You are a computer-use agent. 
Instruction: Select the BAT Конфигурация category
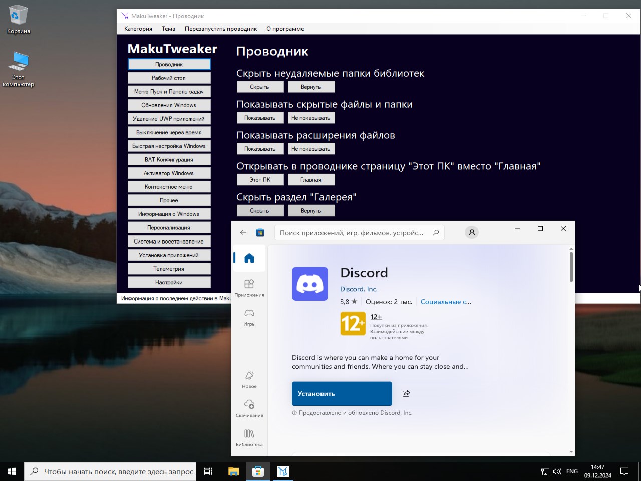click(169, 159)
